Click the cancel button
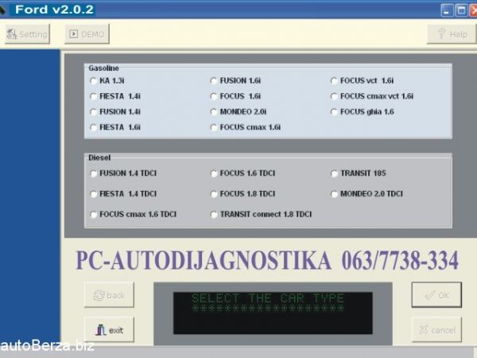 pos(436,329)
